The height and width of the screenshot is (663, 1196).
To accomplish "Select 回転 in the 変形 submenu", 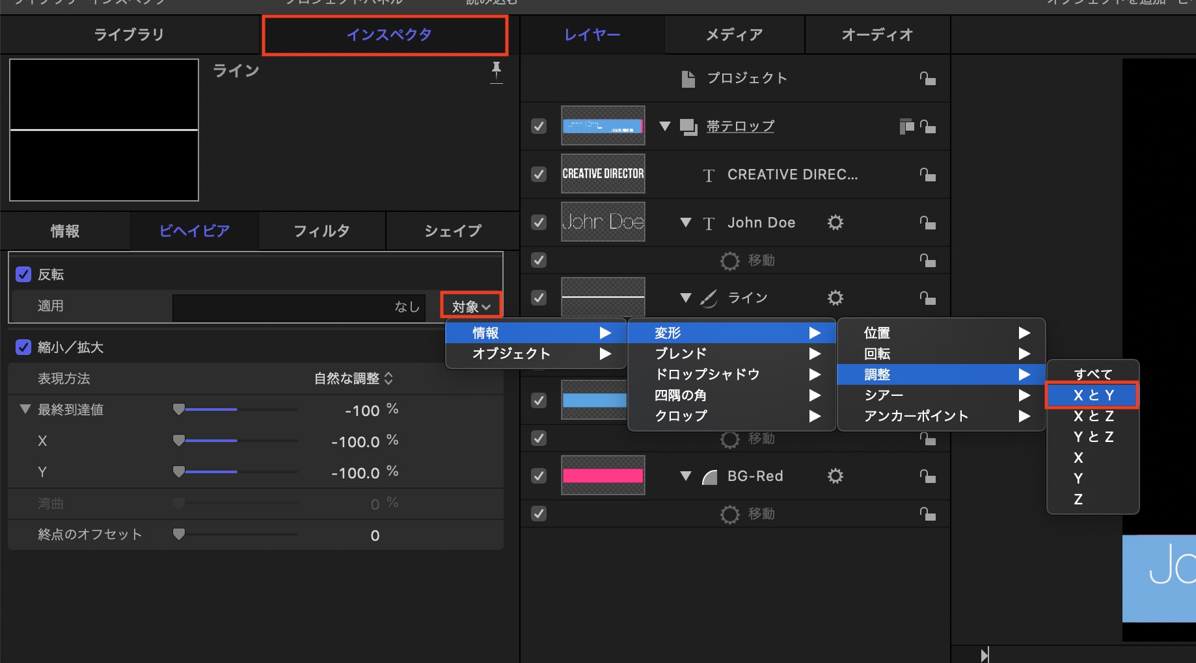I will coord(941,354).
